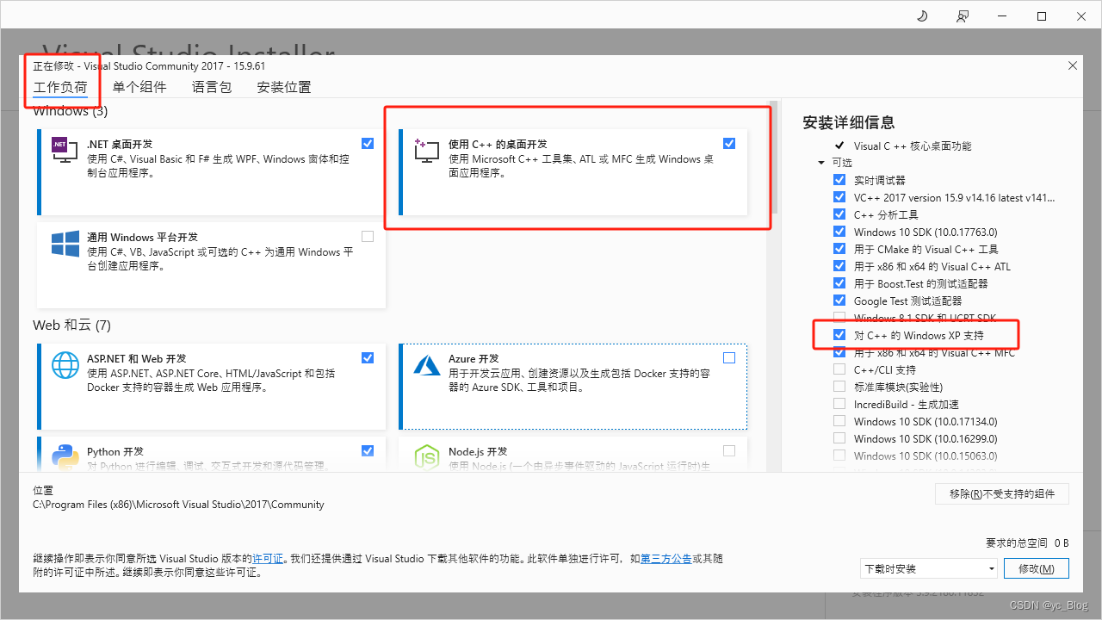Screen dimensions: 1102x620
Task: Collapse the 可选 components section
Action: point(821,162)
